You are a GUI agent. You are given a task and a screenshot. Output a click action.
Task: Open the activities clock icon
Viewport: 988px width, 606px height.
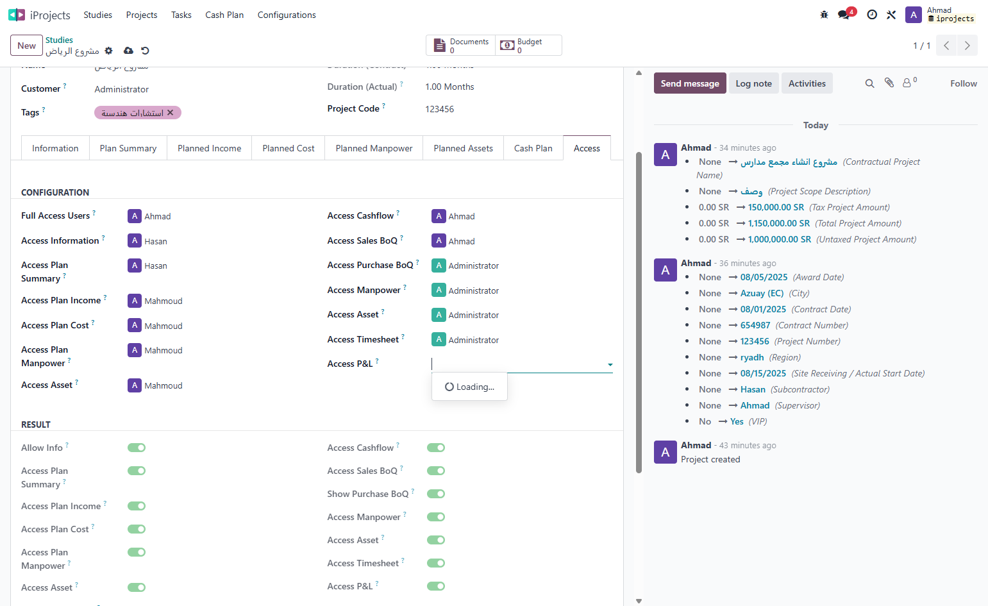click(x=872, y=15)
